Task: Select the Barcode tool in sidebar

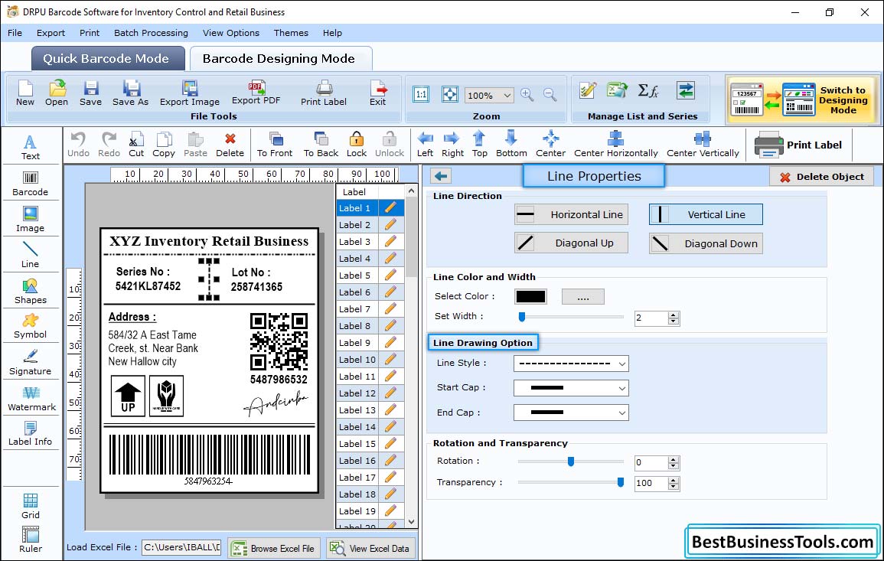Action: coord(31,184)
